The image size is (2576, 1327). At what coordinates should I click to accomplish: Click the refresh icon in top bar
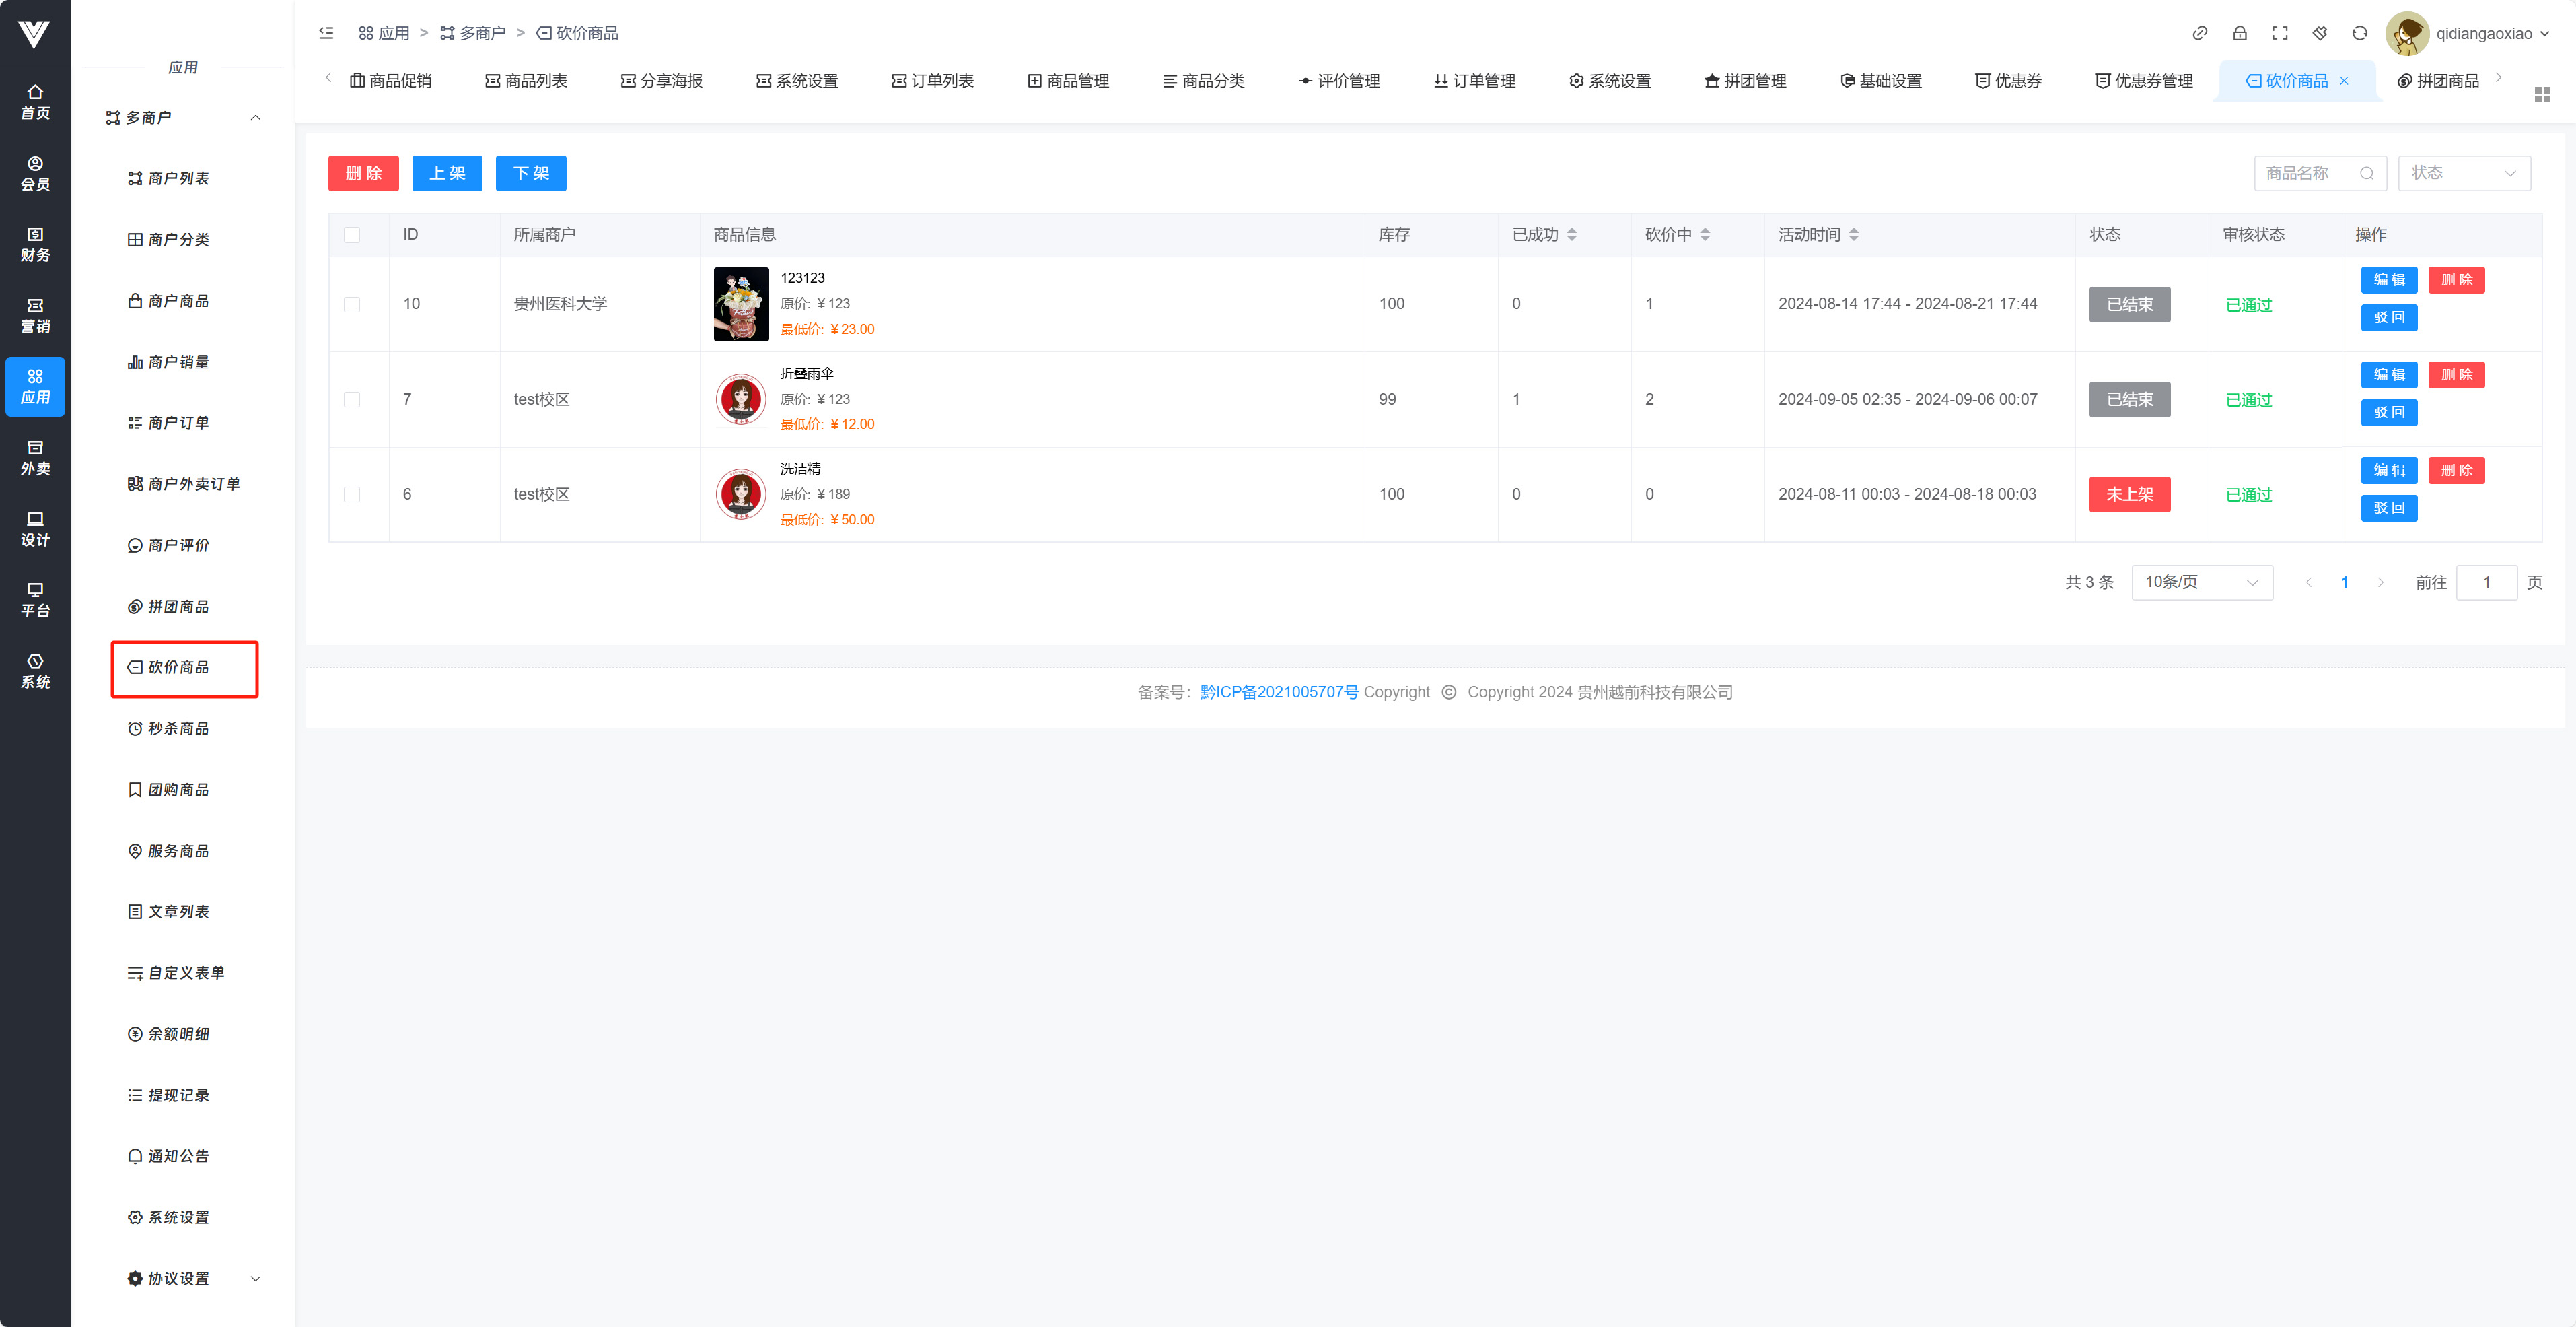point(2360,33)
